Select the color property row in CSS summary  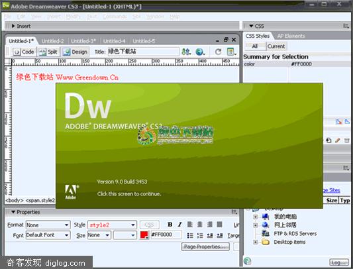[297, 64]
